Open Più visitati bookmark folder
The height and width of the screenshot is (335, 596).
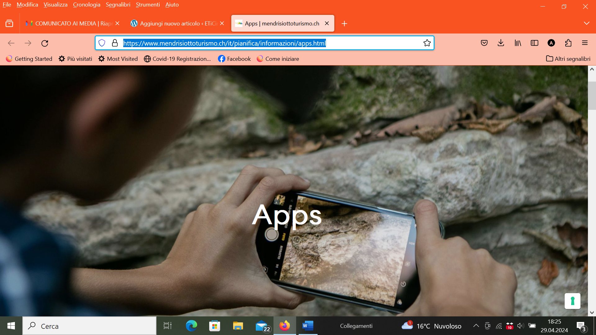(75, 59)
